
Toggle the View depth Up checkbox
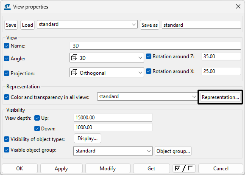coord(37,118)
